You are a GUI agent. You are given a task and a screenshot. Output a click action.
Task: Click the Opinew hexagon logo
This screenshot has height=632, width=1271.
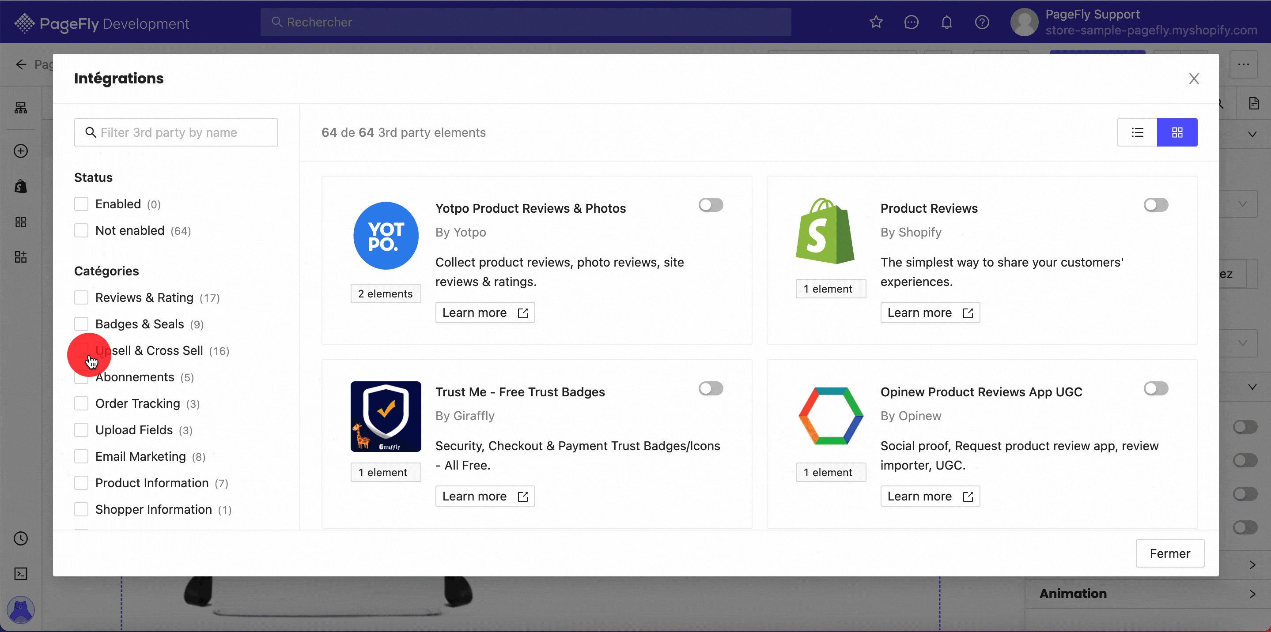click(831, 416)
